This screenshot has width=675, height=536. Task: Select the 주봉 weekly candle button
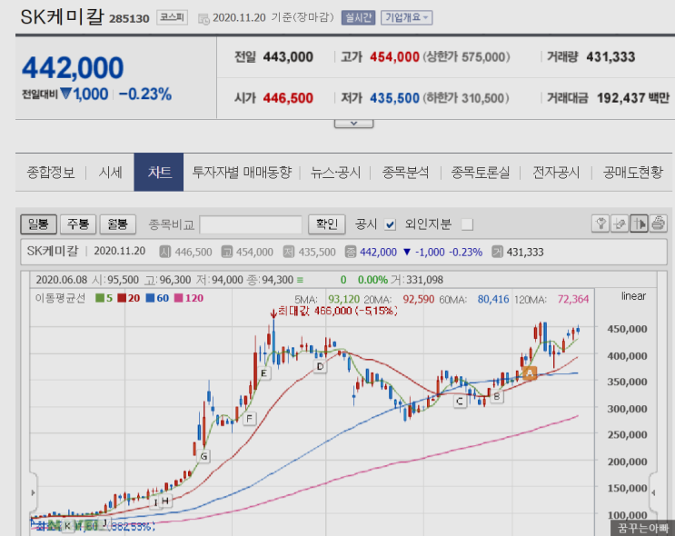point(78,224)
